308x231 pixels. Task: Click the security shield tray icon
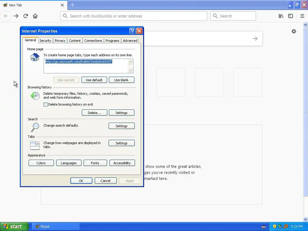(275, 226)
